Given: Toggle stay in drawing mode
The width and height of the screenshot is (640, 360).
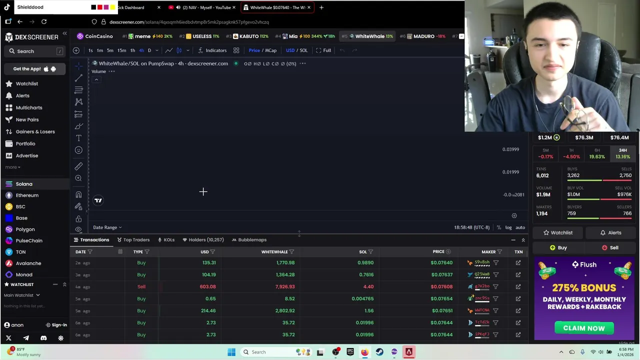Looking at the screenshot, I should point(78,206).
